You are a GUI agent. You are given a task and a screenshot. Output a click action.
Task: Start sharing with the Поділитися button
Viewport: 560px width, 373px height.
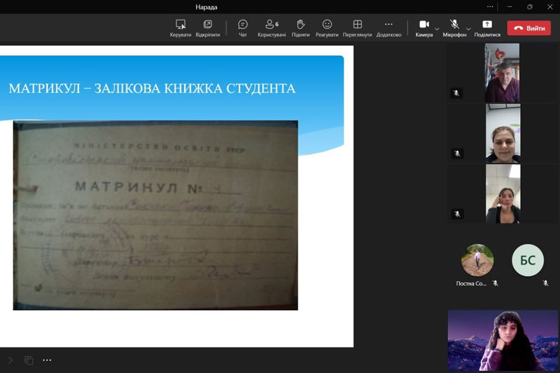(487, 28)
